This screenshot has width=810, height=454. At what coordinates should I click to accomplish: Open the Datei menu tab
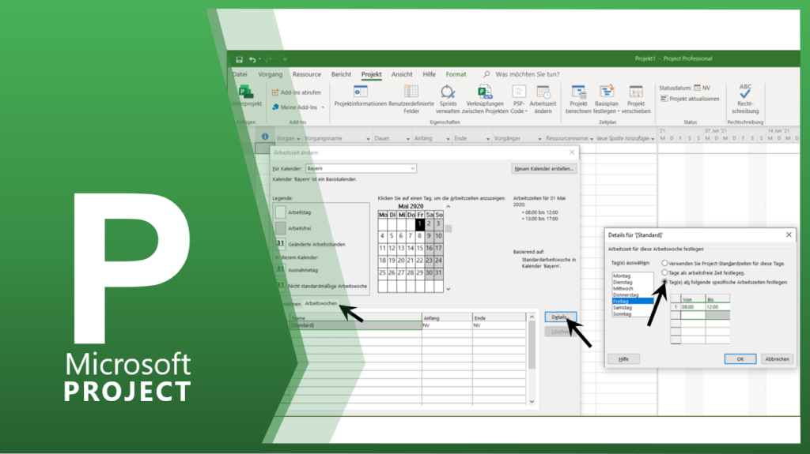pos(240,74)
